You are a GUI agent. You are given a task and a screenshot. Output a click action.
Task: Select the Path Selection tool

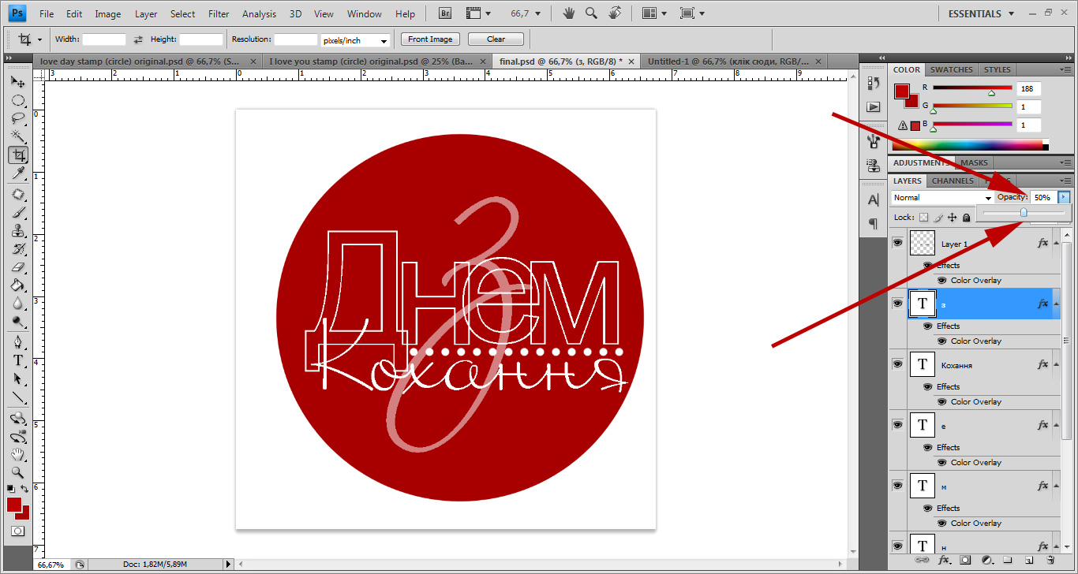tap(18, 378)
